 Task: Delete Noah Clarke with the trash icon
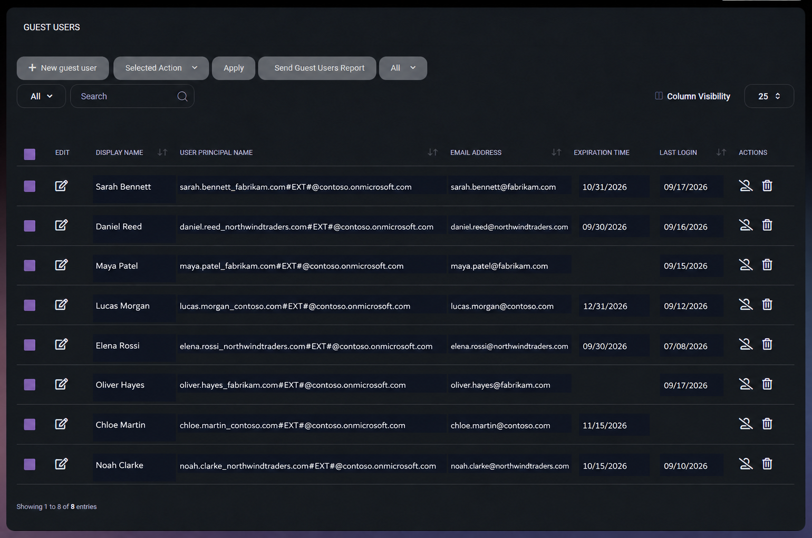click(767, 464)
